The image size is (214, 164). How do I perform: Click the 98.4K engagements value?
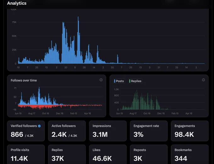coord(184,134)
